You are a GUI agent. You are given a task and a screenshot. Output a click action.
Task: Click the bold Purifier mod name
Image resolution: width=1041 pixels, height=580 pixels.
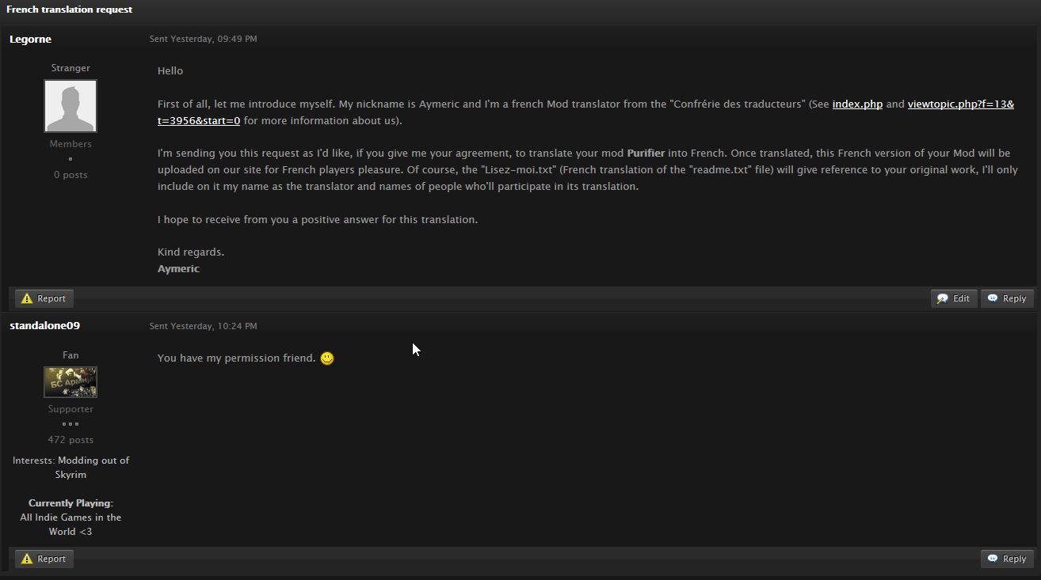(646, 153)
